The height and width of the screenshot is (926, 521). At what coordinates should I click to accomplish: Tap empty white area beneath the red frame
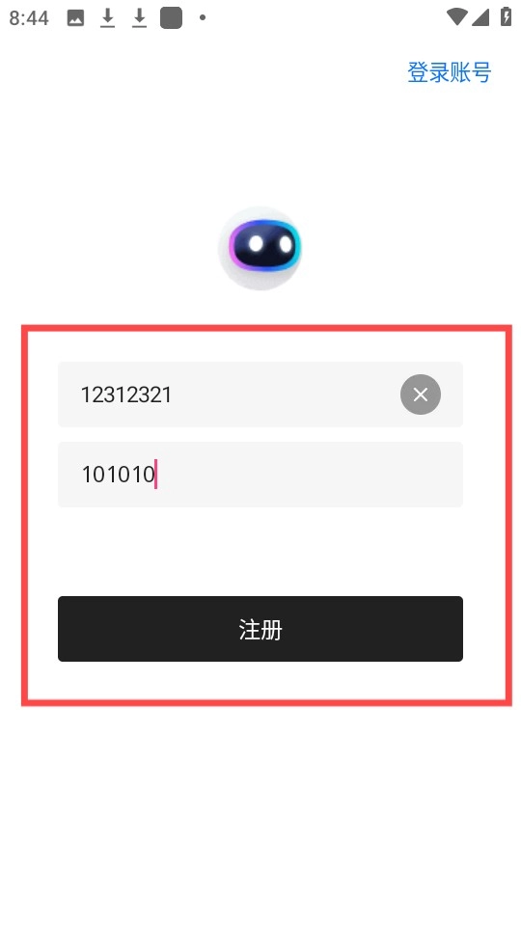coord(260,815)
